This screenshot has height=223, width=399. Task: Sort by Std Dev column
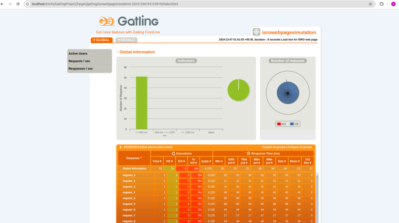[307, 161]
